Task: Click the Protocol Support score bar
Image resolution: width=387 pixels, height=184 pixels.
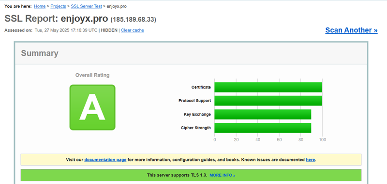Action: tap(268, 101)
